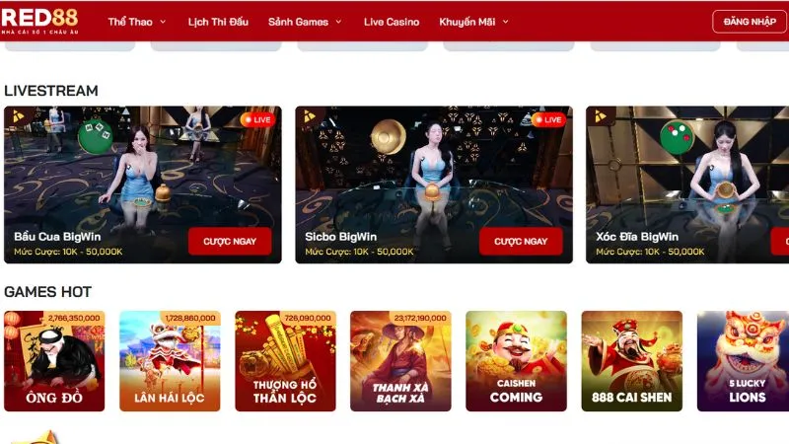Image resolution: width=789 pixels, height=444 pixels.
Task: Click CƯỢC NGAY on Bầu Cua BigWin
Action: (x=230, y=241)
